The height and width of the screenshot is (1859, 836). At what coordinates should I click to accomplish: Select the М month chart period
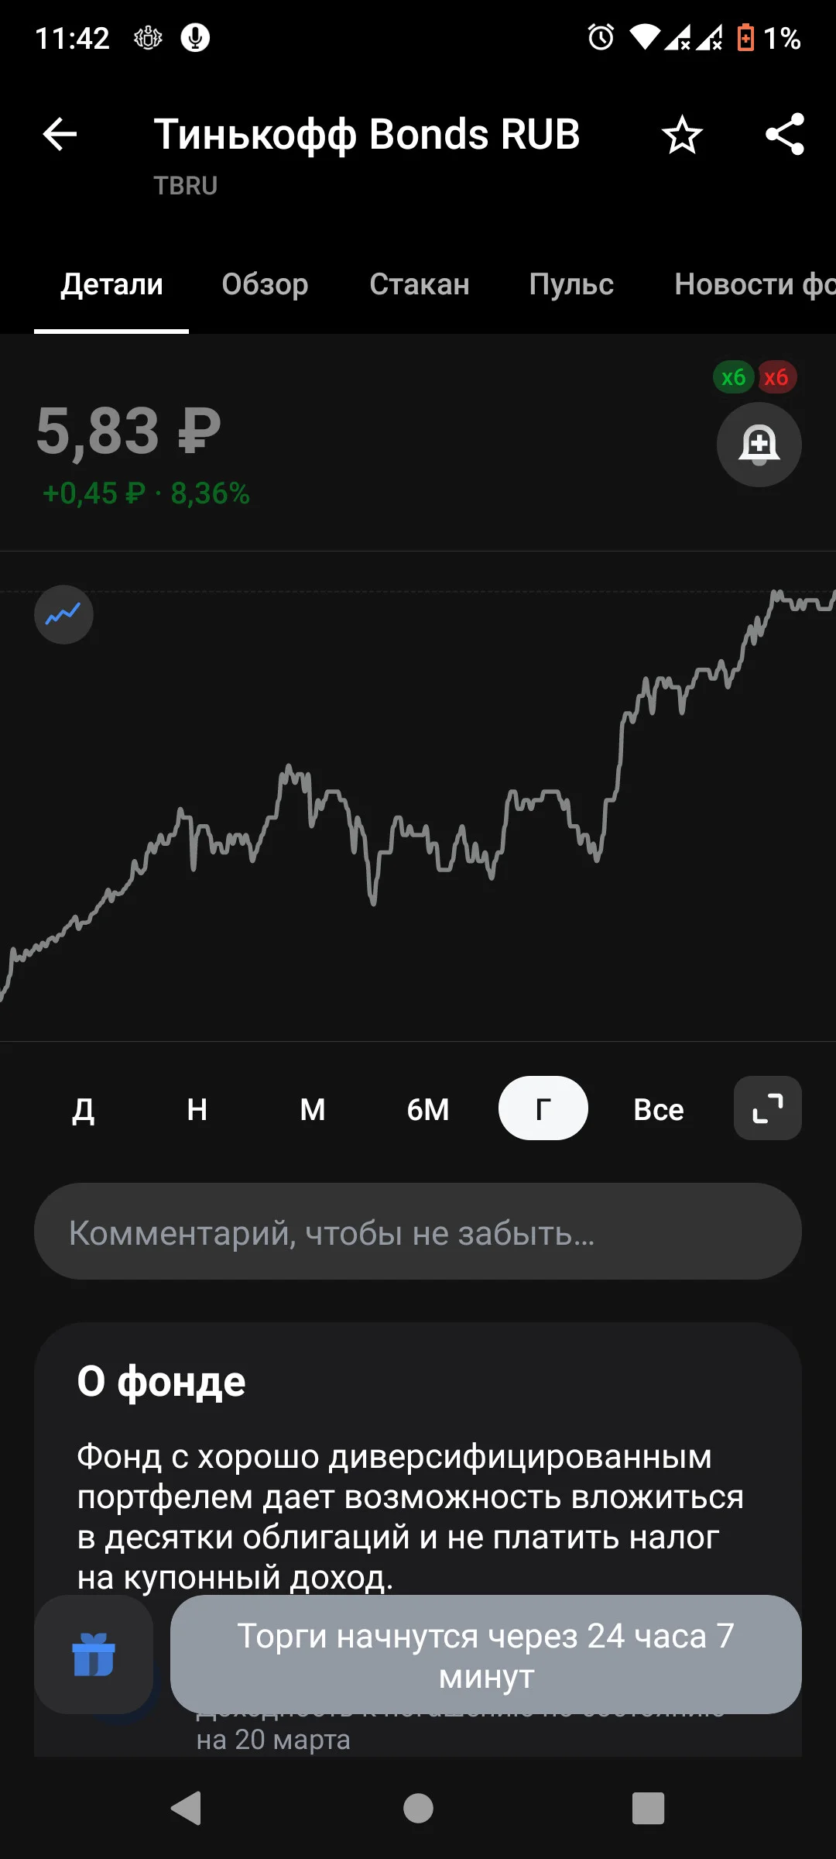(313, 1109)
